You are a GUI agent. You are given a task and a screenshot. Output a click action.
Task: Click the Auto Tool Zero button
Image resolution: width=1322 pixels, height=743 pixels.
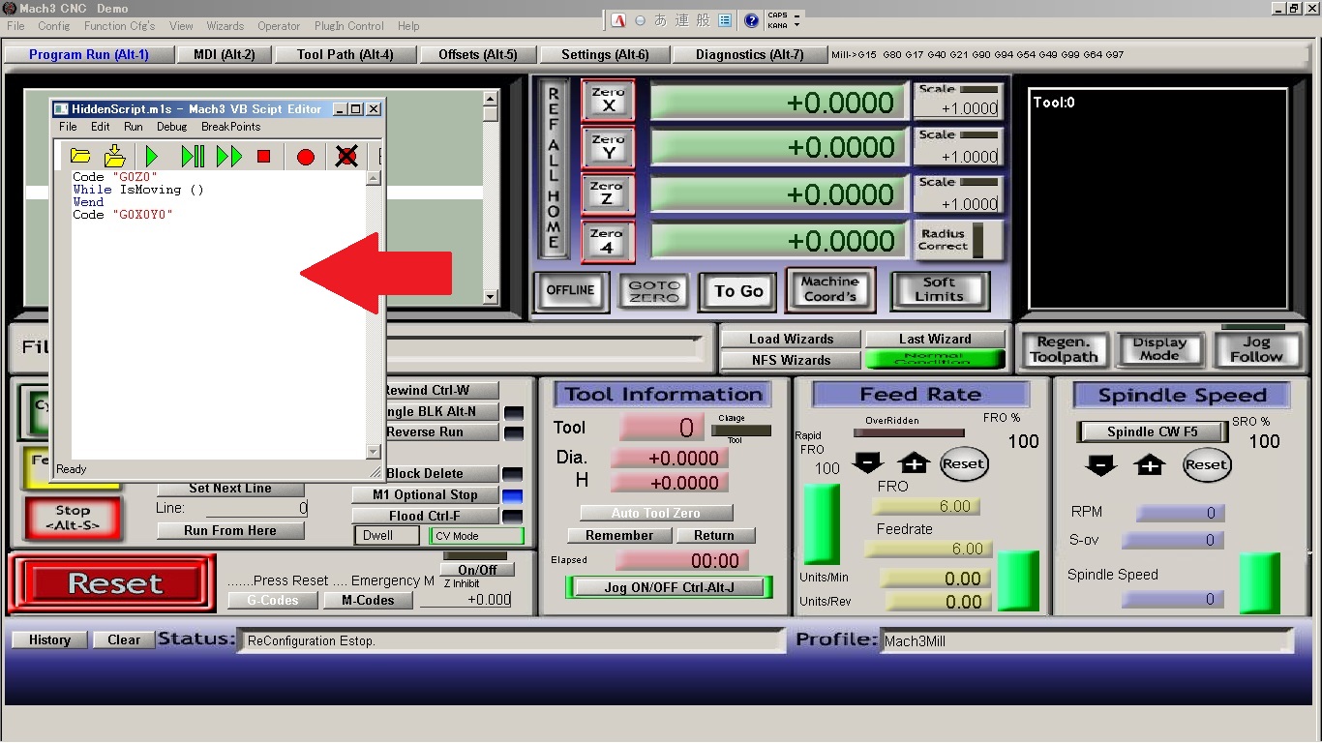coord(656,513)
